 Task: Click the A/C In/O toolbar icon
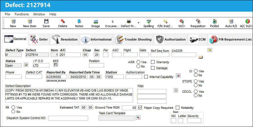[x=248, y=21]
